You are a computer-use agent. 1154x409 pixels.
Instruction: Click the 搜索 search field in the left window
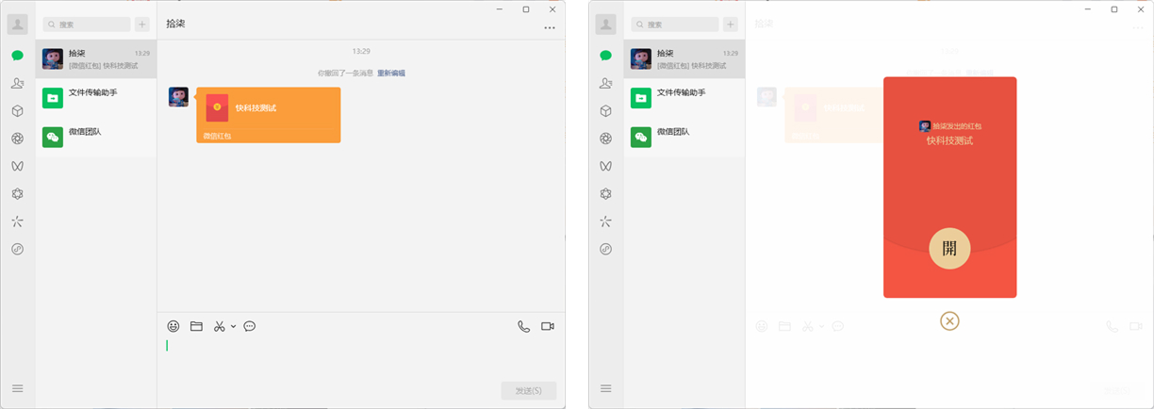pos(87,25)
